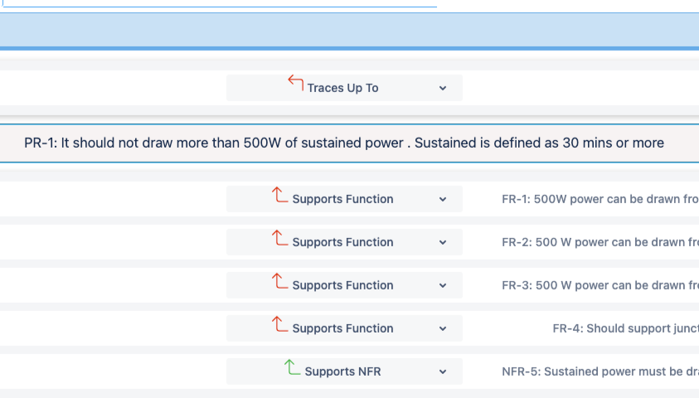Screen dimensions: 699x398
Task: Open Supports Function chevron for FR-3 row
Action: [443, 285]
